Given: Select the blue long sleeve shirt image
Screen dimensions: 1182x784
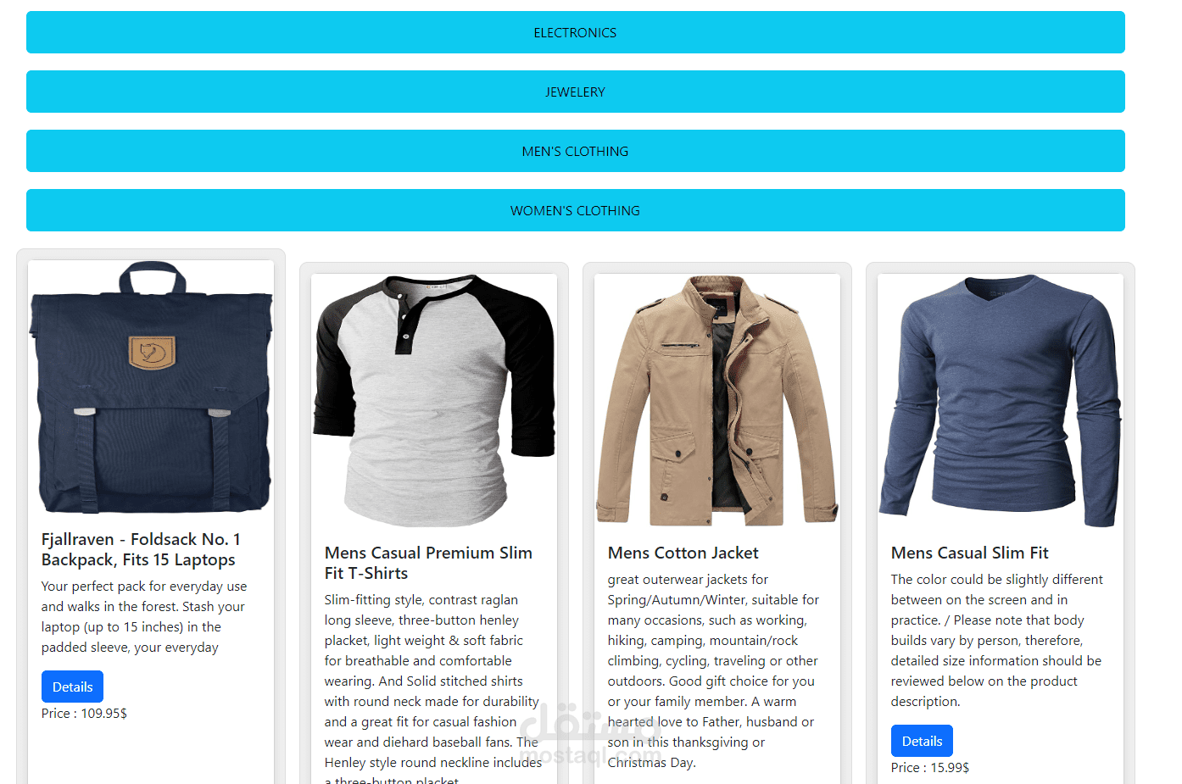Looking at the screenshot, I should [1001, 401].
